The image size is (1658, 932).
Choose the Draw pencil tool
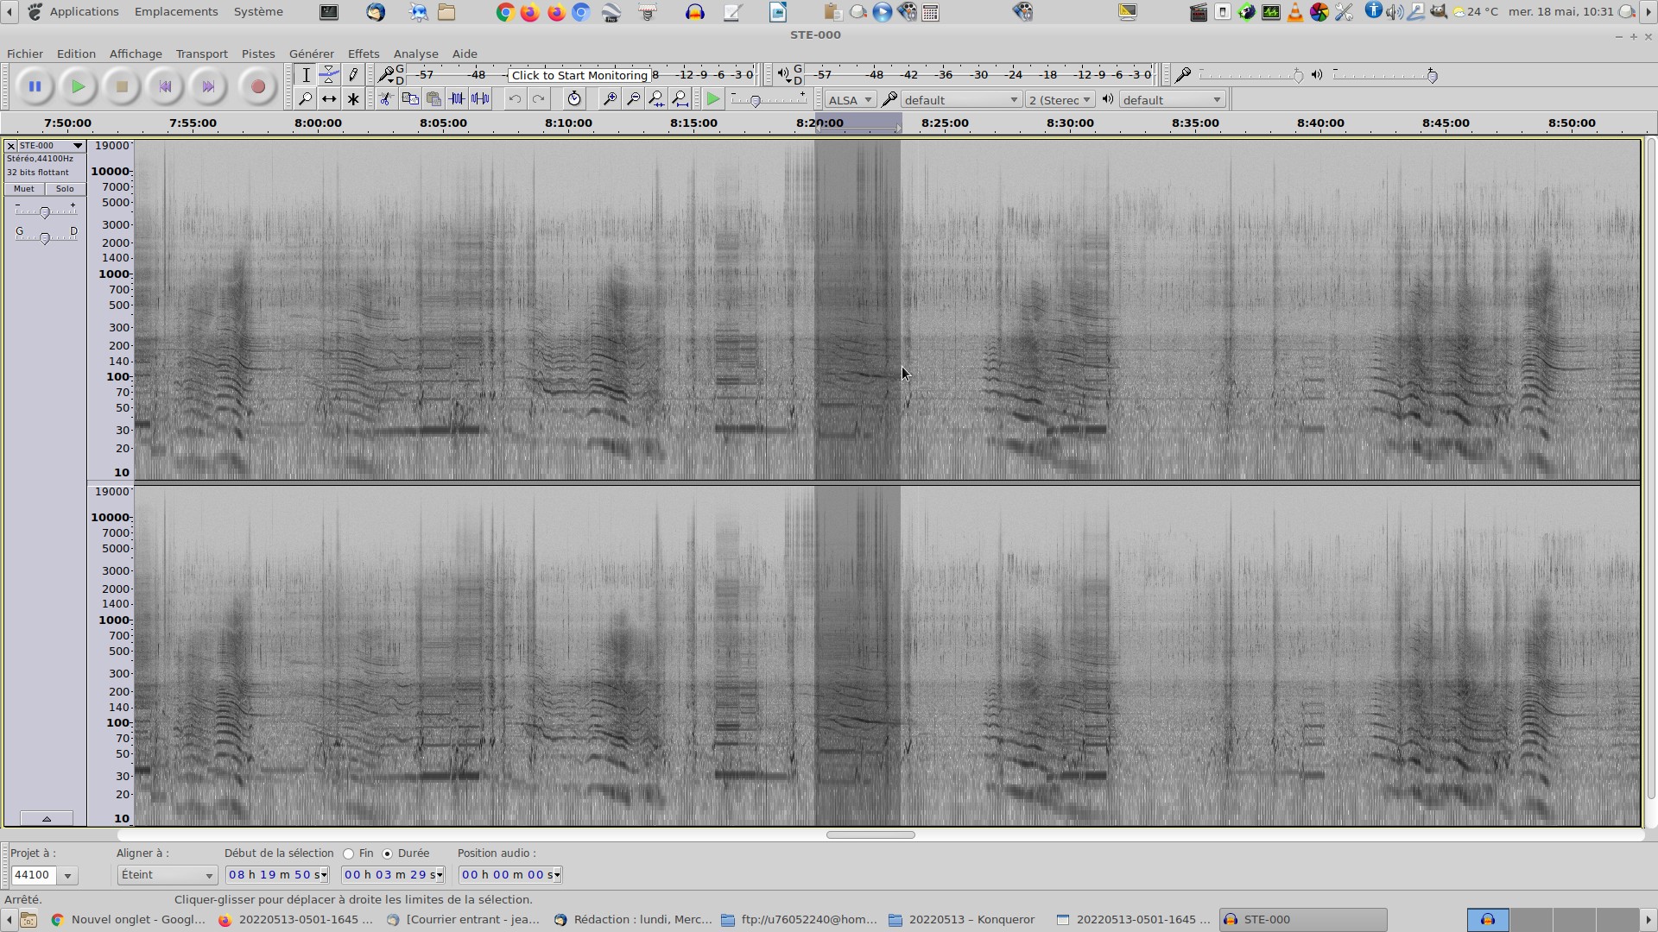pyautogui.click(x=353, y=75)
